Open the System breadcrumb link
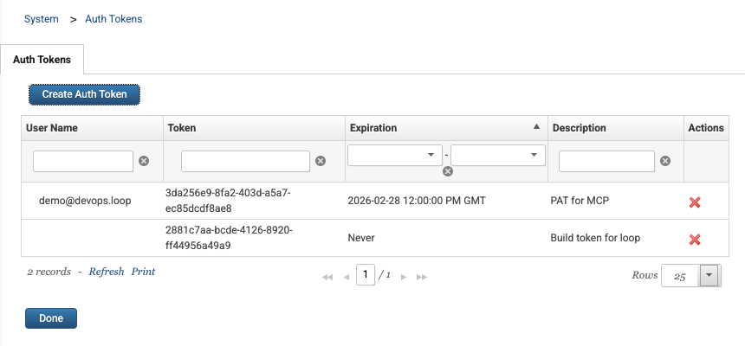The height and width of the screenshot is (346, 745). coord(42,19)
